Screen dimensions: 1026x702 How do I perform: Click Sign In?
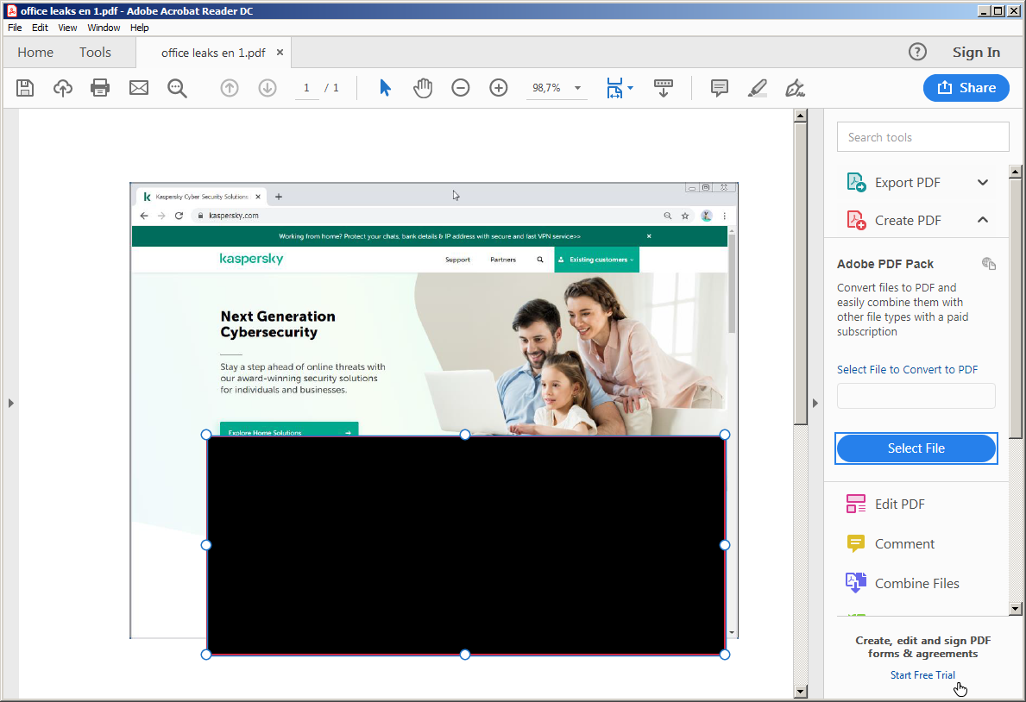coord(976,53)
